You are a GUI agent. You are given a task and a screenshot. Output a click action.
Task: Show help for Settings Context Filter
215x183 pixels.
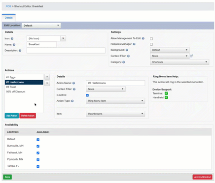coord(128,56)
